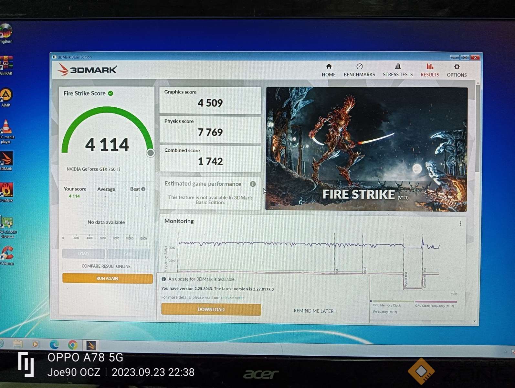Click the greyed SAVE button

coord(129,254)
